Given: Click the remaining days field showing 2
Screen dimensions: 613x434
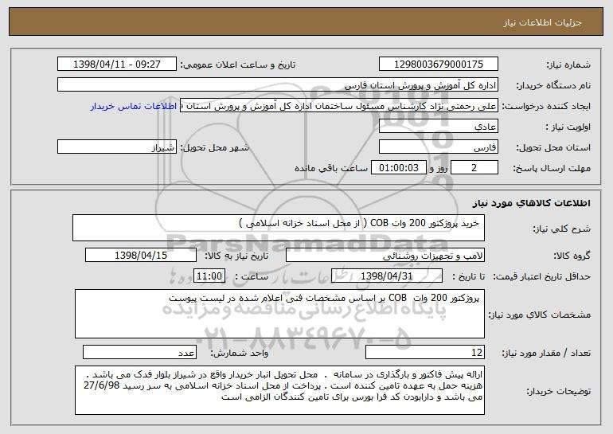Looking at the screenshot, I should coord(474,168).
